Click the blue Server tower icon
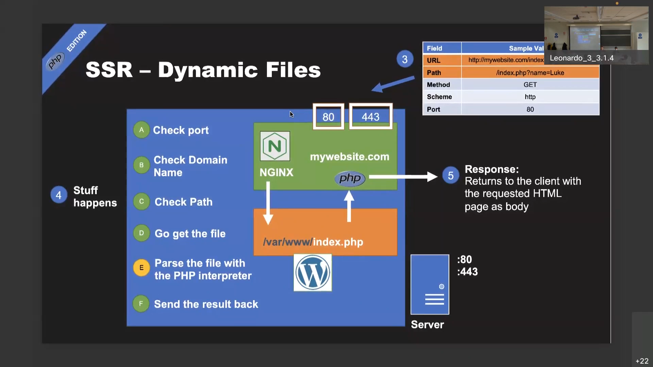This screenshot has width=653, height=367. click(x=430, y=284)
